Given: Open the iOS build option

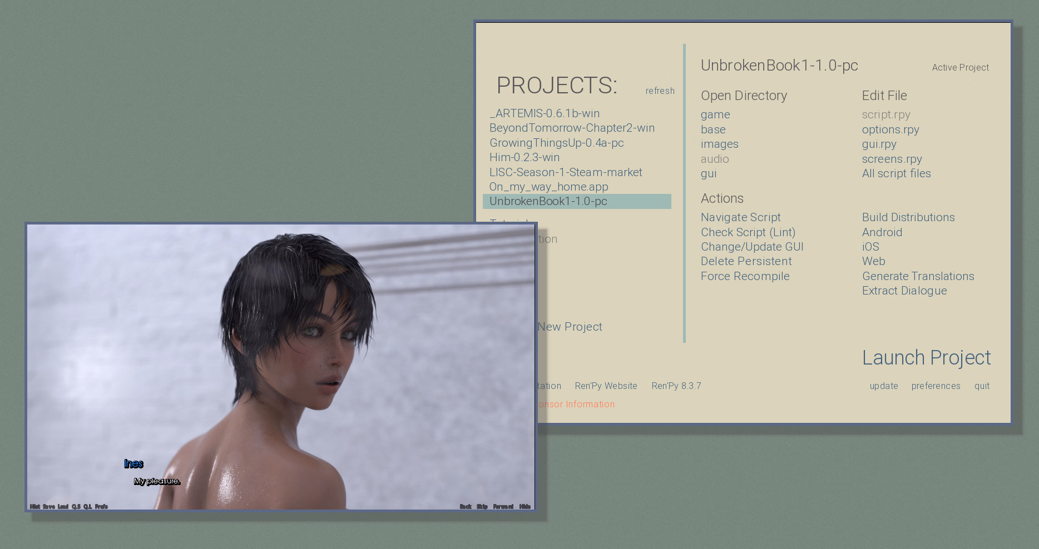Looking at the screenshot, I should (870, 247).
